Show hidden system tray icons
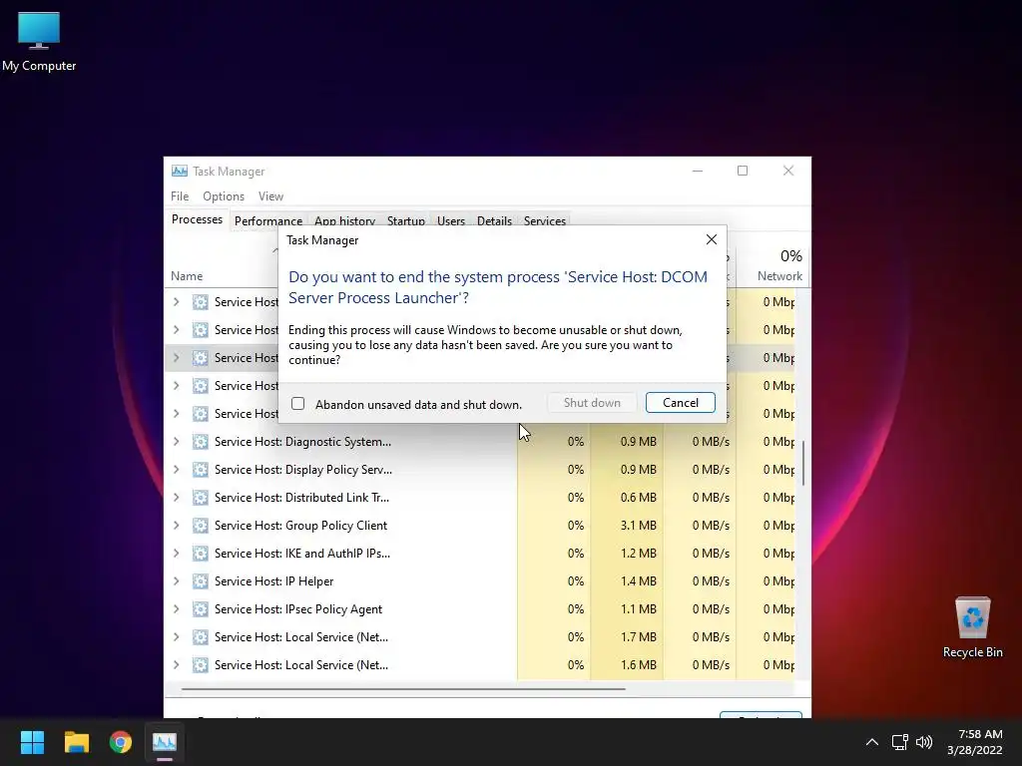Screen dimensions: 1022x766 coord(871,742)
